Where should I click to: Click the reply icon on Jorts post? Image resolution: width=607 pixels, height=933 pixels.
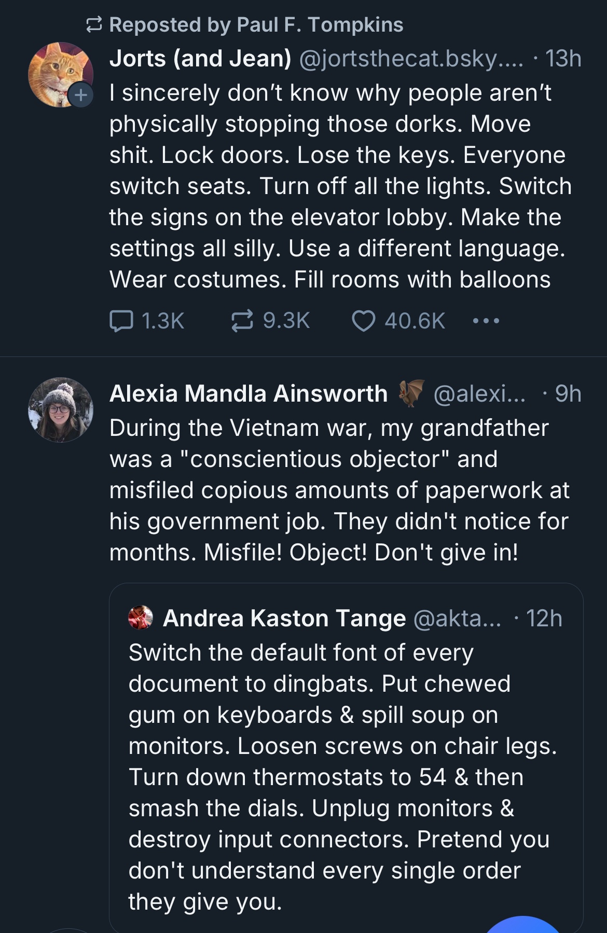[x=122, y=321]
